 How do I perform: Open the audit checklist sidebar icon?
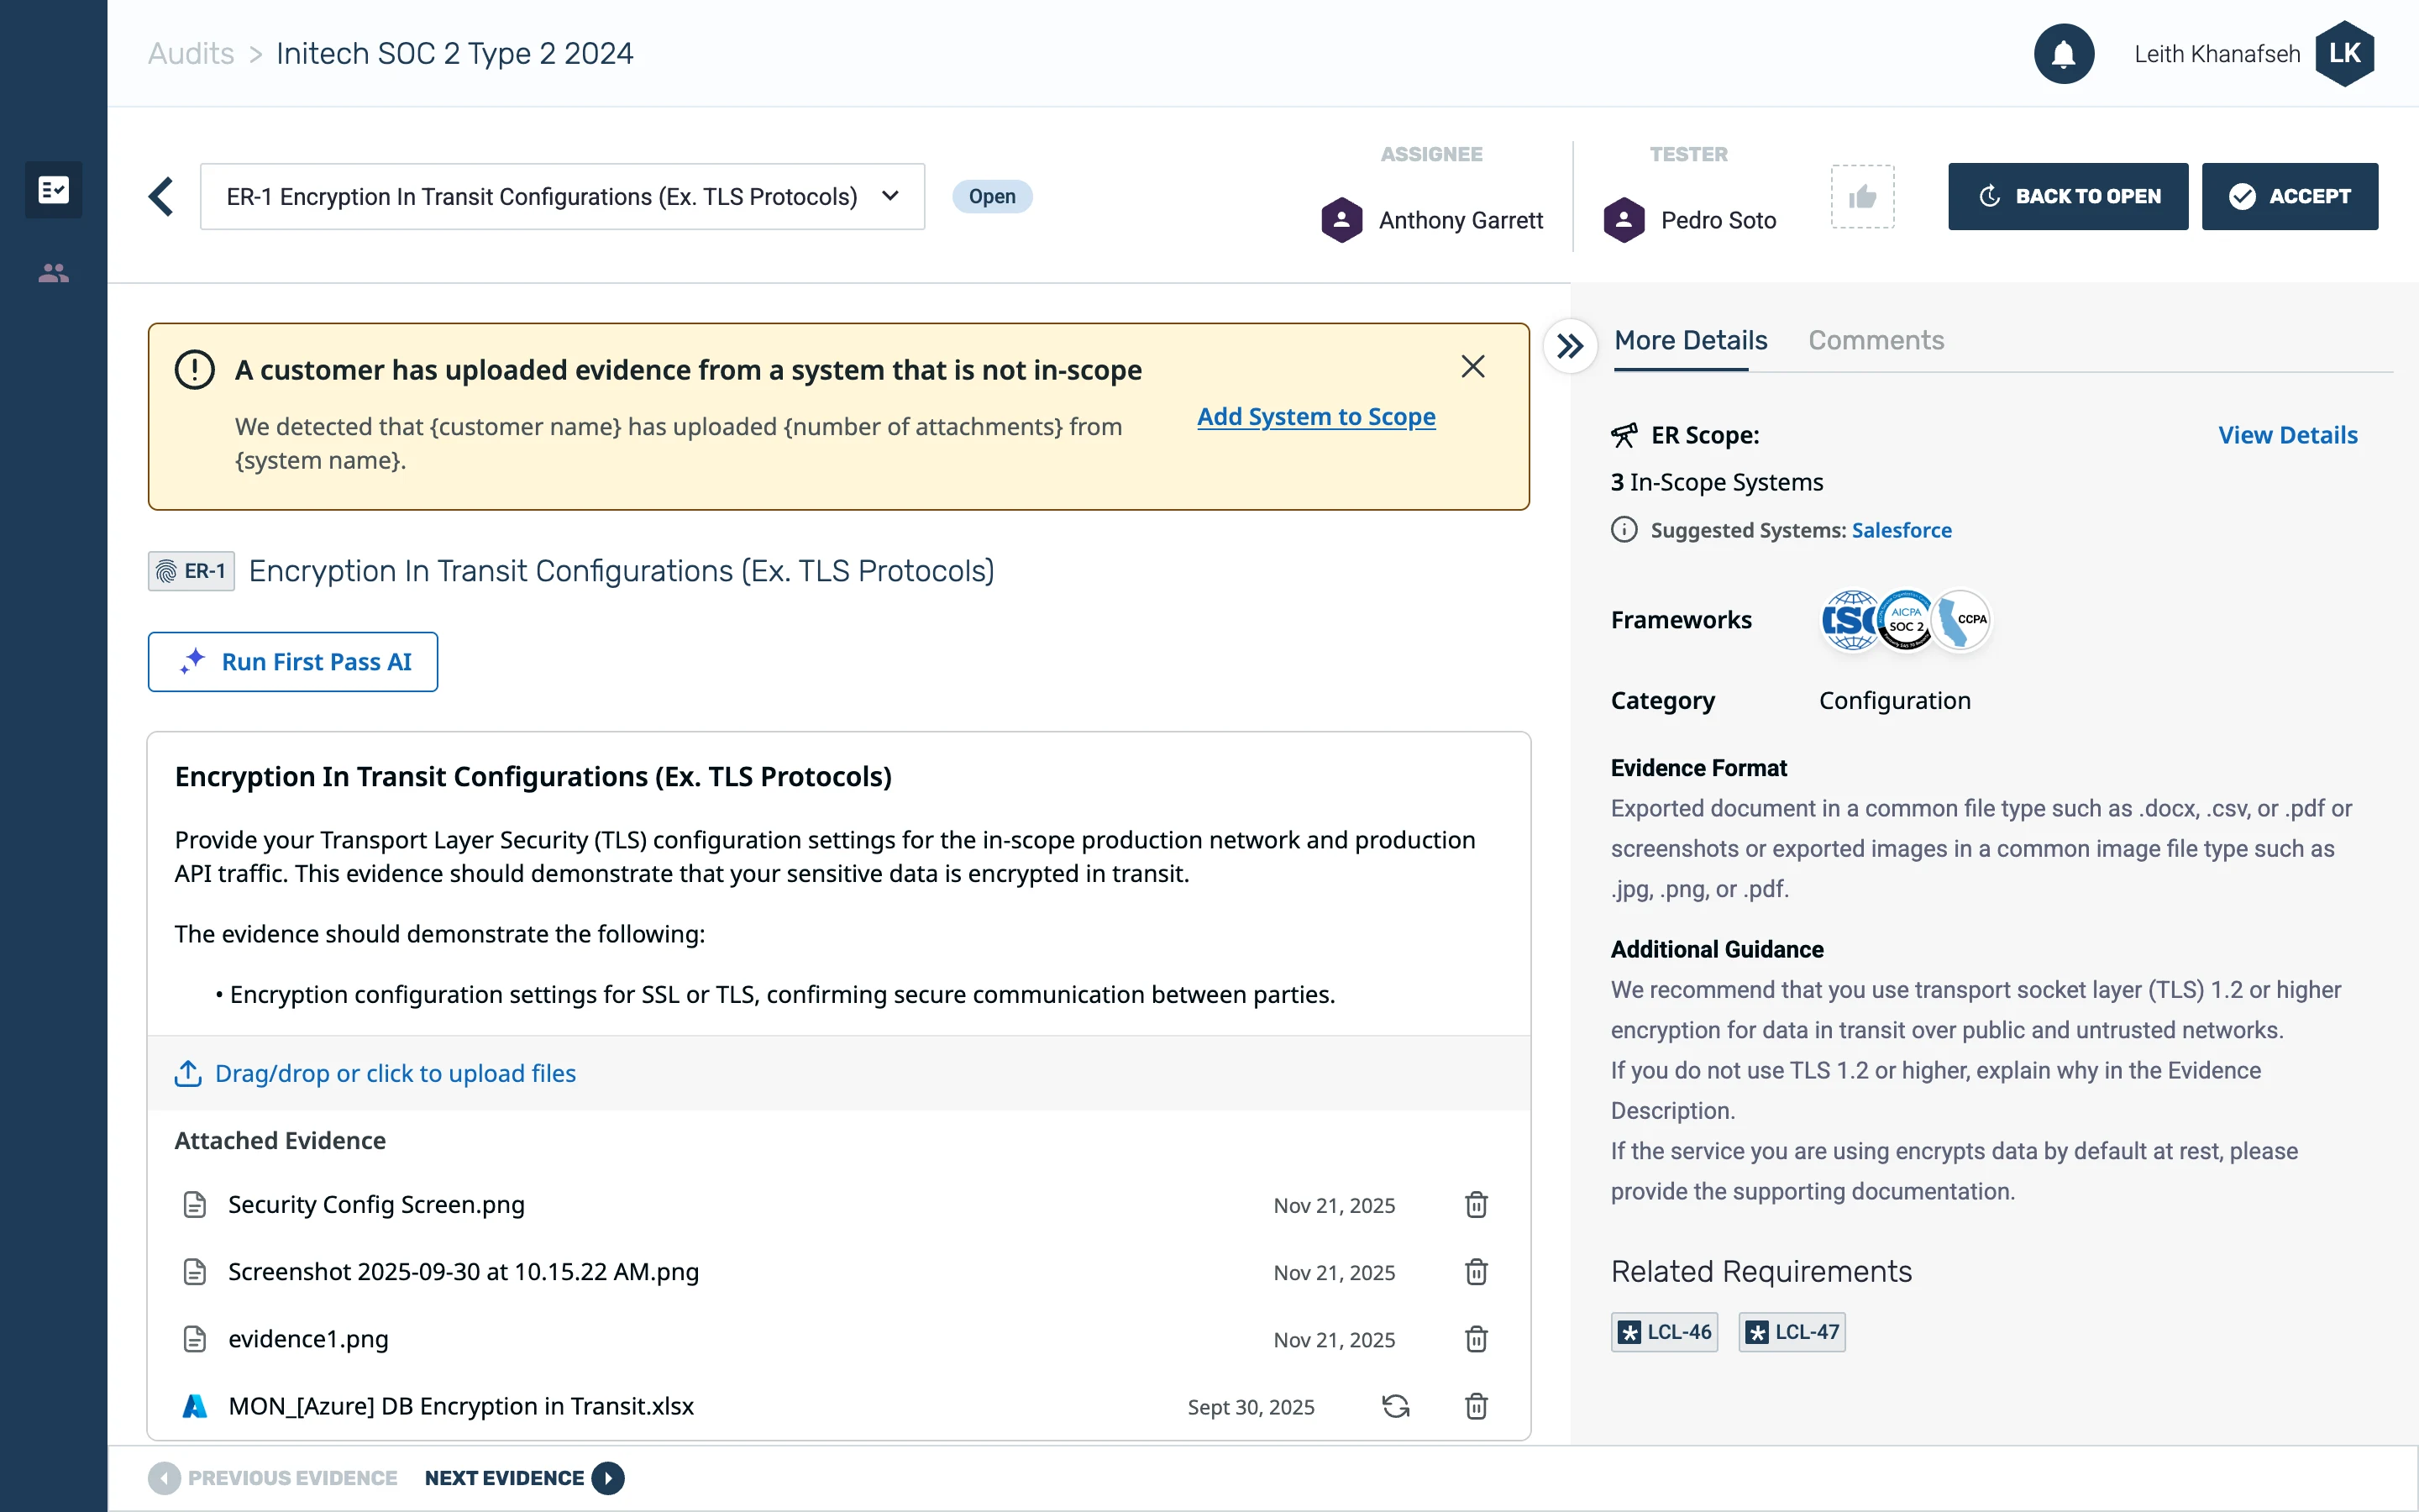coord(53,189)
